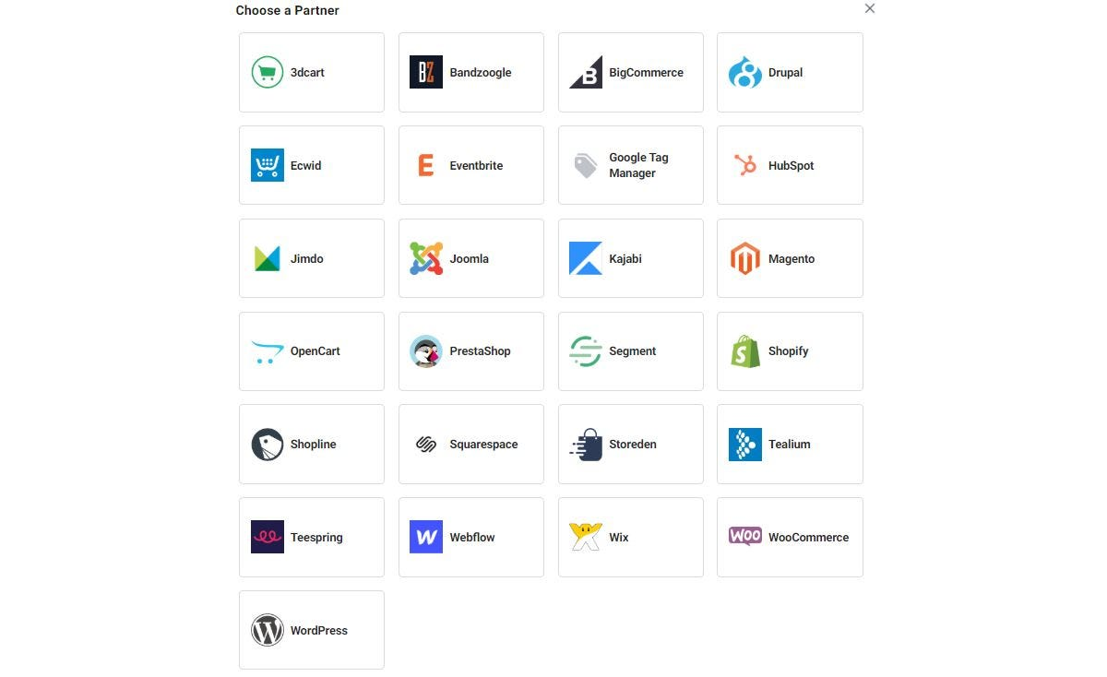Click the OpenCart cart logo
This screenshot has width=1107, height=677.
click(x=268, y=351)
